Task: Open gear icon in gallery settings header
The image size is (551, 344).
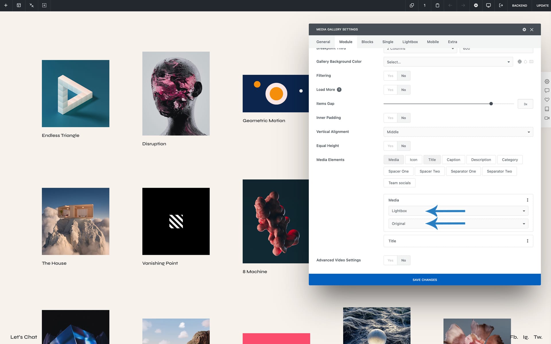Action: click(x=524, y=30)
